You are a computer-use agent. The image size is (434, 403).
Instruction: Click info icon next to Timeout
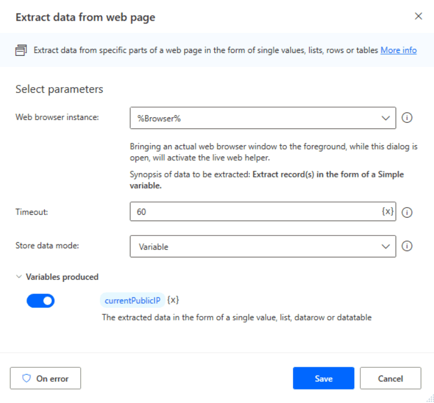tap(407, 213)
